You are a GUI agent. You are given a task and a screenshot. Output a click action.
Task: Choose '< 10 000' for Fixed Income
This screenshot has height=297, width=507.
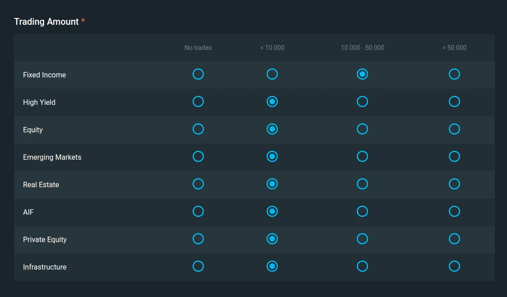[x=272, y=74]
